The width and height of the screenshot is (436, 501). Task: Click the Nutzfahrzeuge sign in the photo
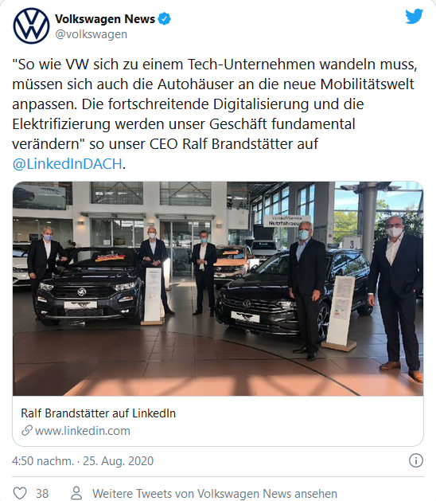point(282,221)
